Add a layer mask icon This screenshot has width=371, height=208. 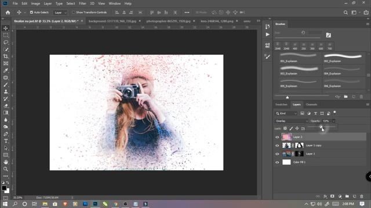[x=332, y=196]
